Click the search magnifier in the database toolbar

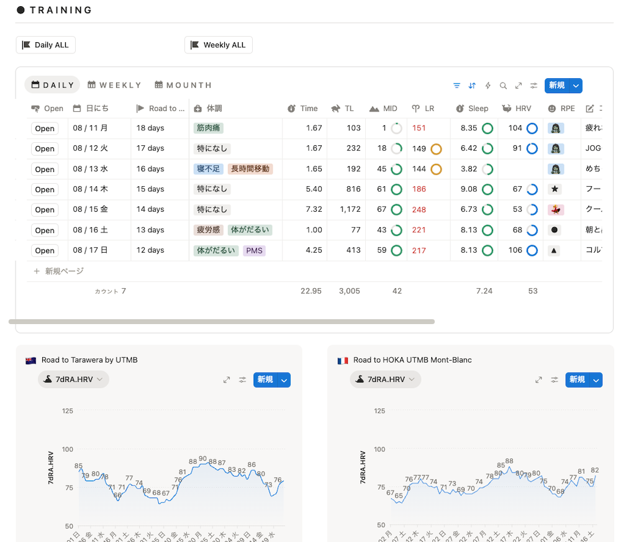coord(503,86)
